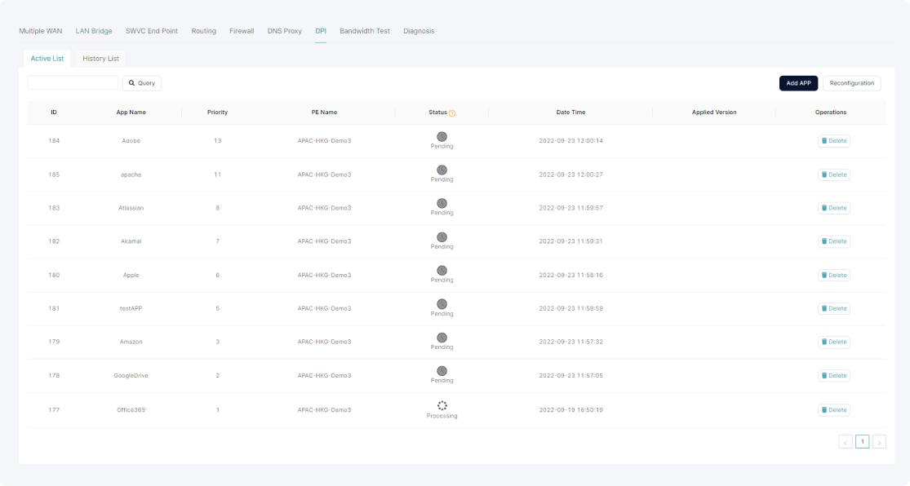910x486 pixels.
Task: Click the ID 179 cell
Action: [x=54, y=342]
